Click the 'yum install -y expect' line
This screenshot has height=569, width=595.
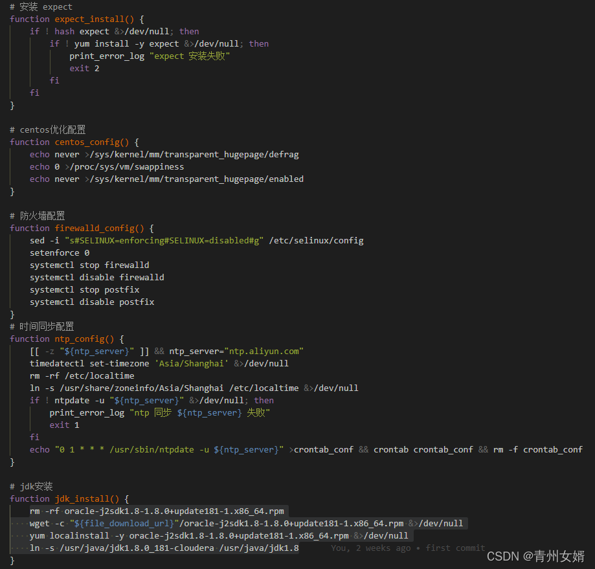point(159,43)
